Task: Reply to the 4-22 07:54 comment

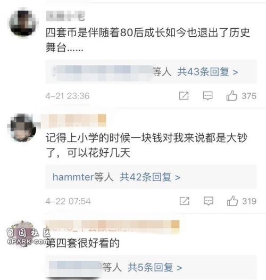Action: [x=209, y=201]
